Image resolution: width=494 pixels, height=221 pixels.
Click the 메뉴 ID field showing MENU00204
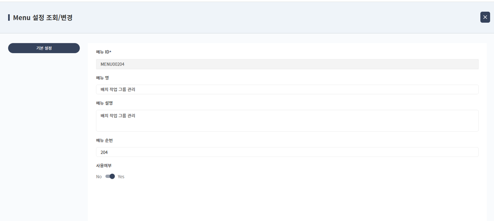tap(287, 64)
